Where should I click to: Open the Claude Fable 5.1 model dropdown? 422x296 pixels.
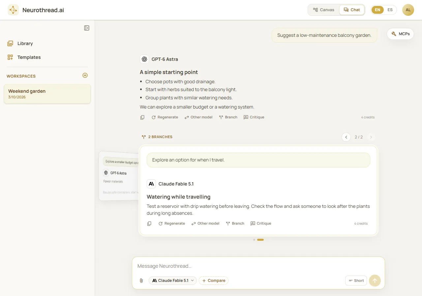173,281
